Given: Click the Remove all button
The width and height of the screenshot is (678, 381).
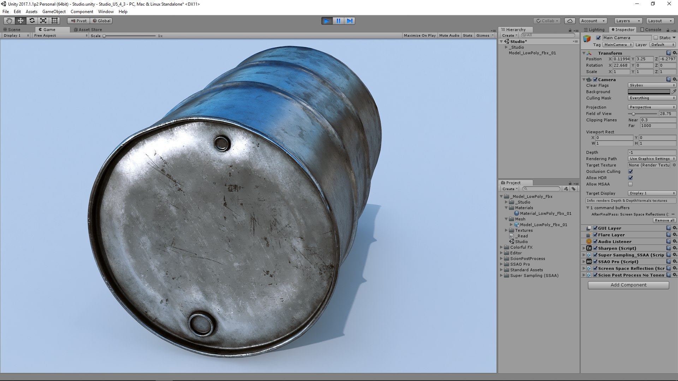Looking at the screenshot, I should tap(664, 220).
